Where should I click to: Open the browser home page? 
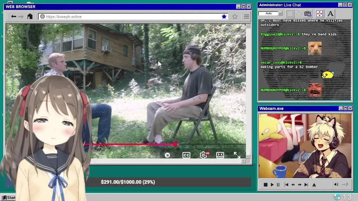[x=30, y=16]
